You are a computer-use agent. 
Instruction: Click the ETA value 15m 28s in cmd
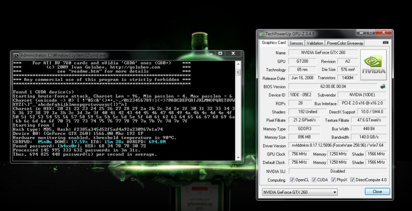[x=114, y=142]
